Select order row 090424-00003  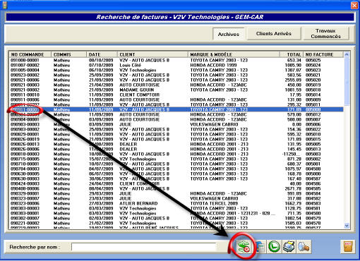pyautogui.click(x=176, y=183)
